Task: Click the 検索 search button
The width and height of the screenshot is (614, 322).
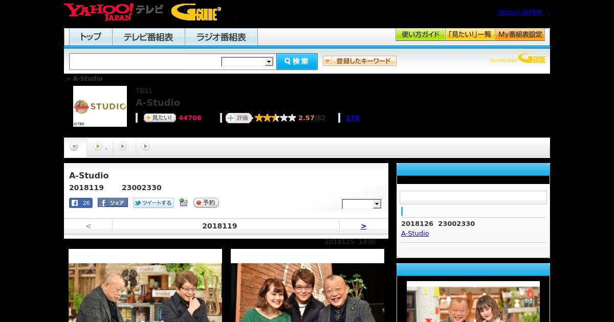Action: click(x=297, y=61)
